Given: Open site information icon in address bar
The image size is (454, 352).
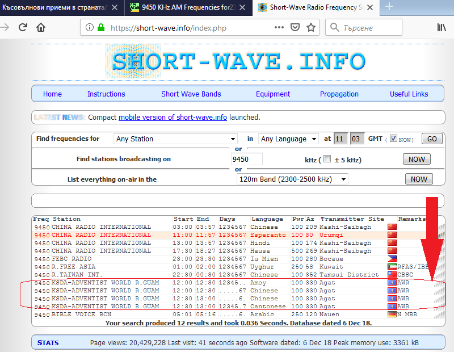Looking at the screenshot, I should tap(90, 27).
